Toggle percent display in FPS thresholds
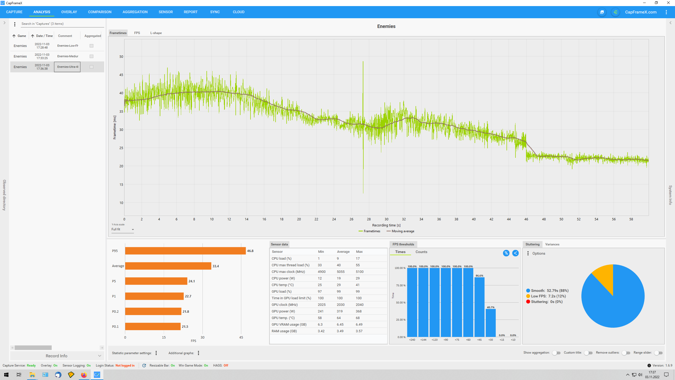The height and width of the screenshot is (380, 675). click(x=506, y=253)
